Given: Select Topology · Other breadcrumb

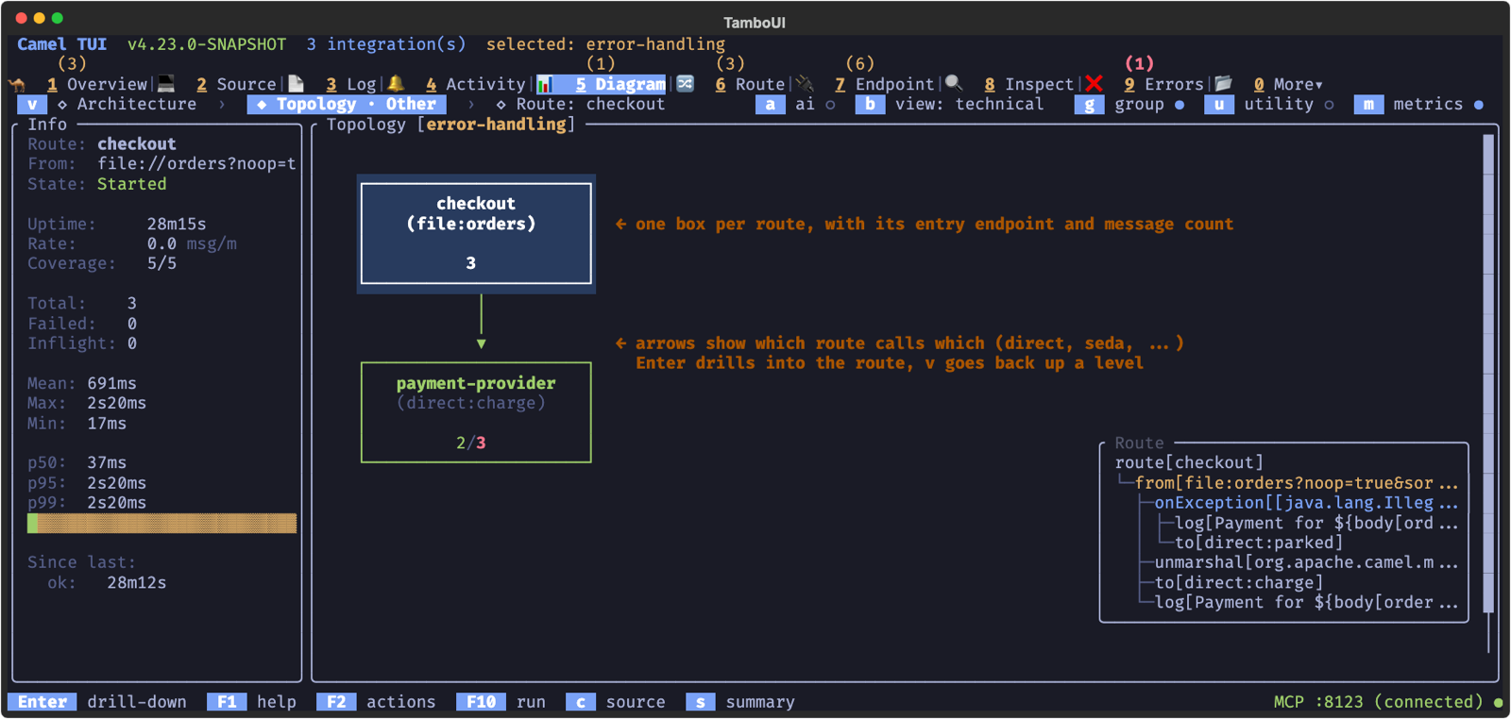Looking at the screenshot, I should (347, 104).
